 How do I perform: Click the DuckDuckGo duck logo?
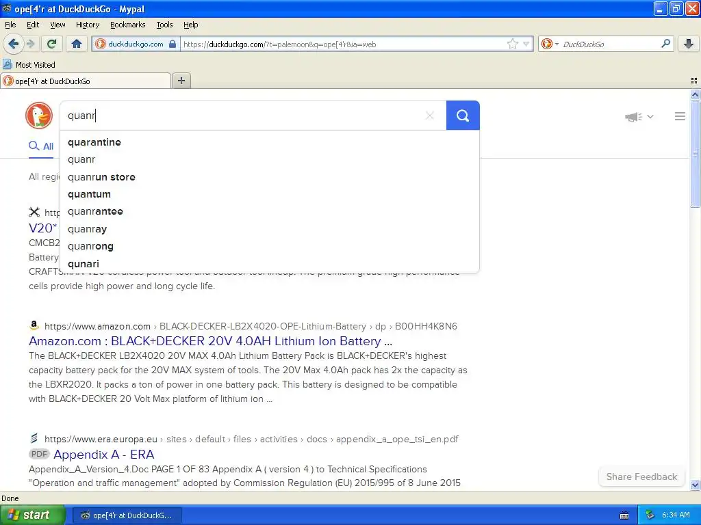pyautogui.click(x=39, y=116)
